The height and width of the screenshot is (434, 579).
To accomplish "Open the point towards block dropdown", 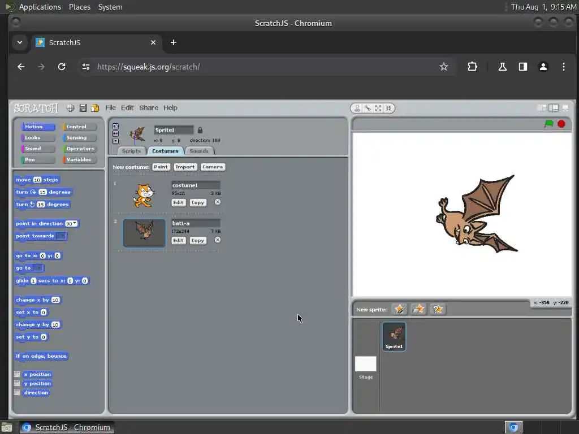I will [x=62, y=236].
